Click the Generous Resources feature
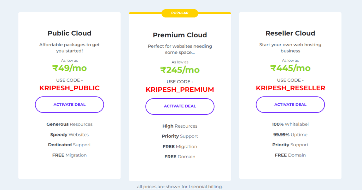The image size is (362, 190). (x=69, y=124)
